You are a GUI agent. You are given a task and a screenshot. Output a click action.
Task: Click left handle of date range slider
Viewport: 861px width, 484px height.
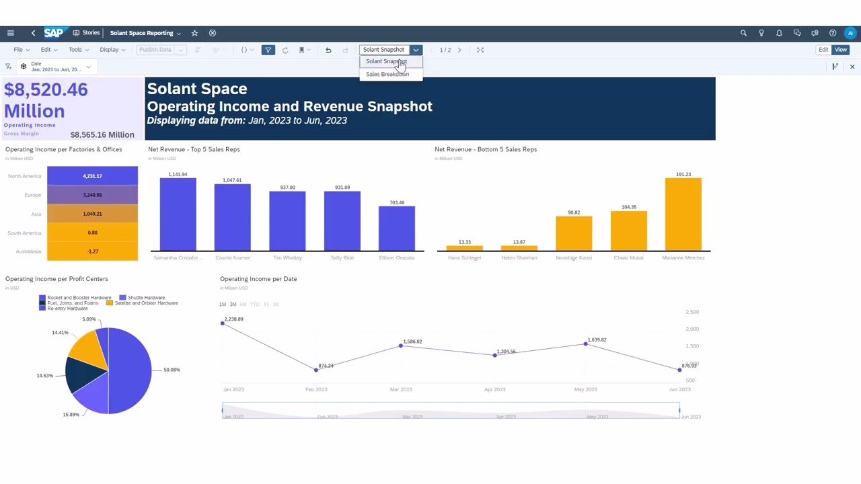[x=223, y=410]
